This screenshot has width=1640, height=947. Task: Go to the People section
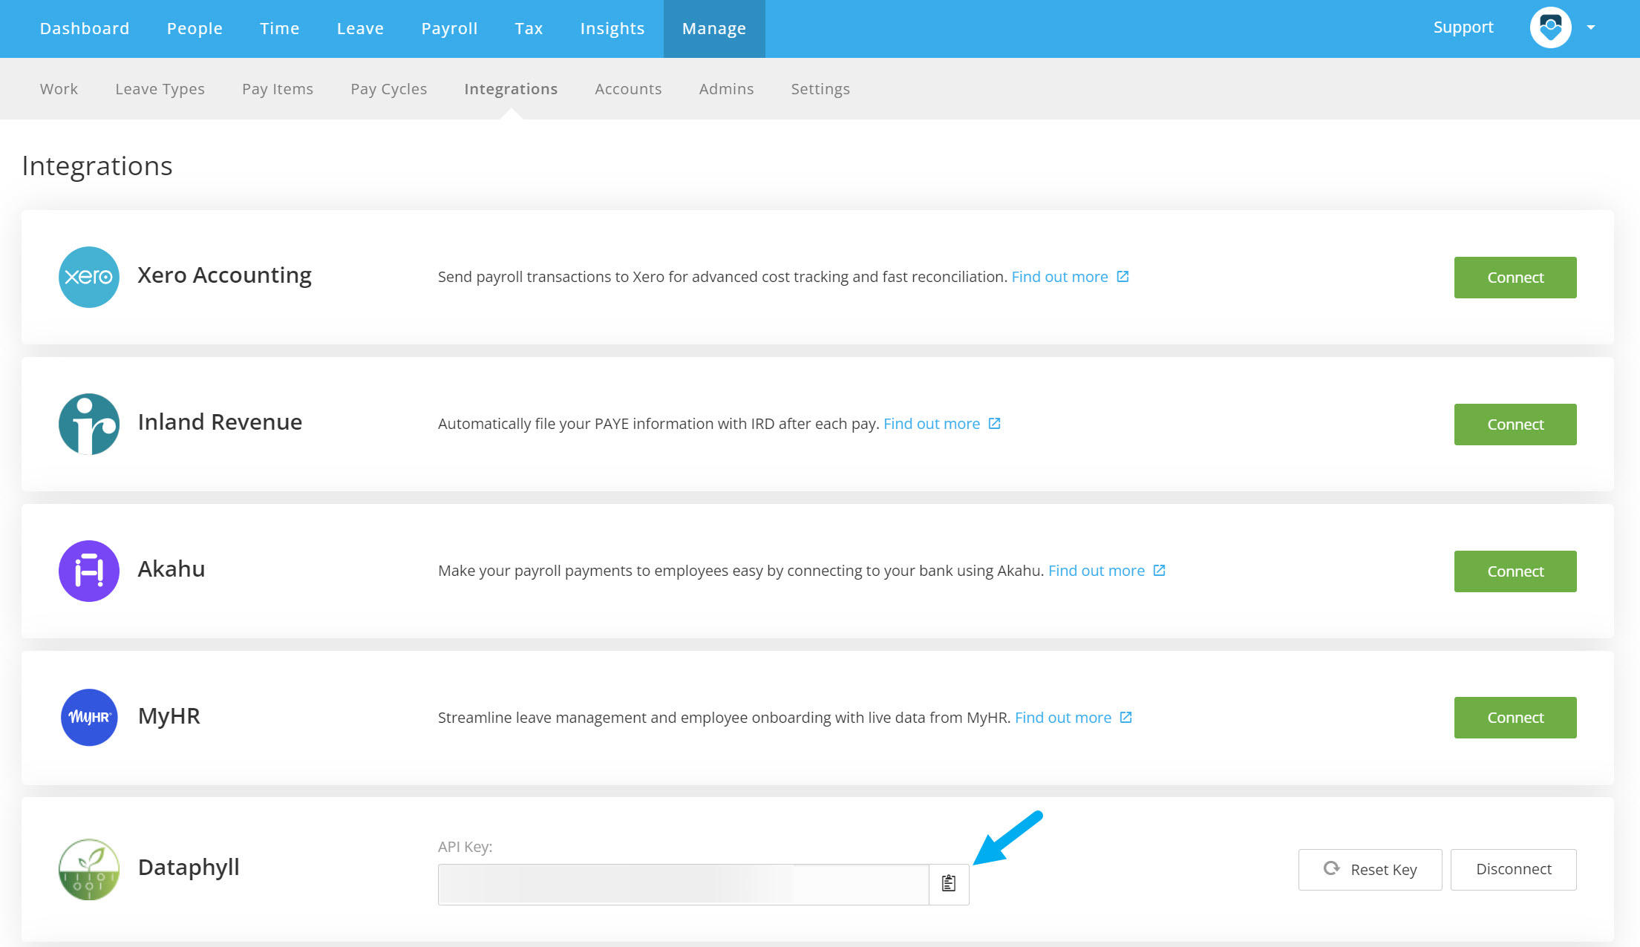(x=195, y=28)
